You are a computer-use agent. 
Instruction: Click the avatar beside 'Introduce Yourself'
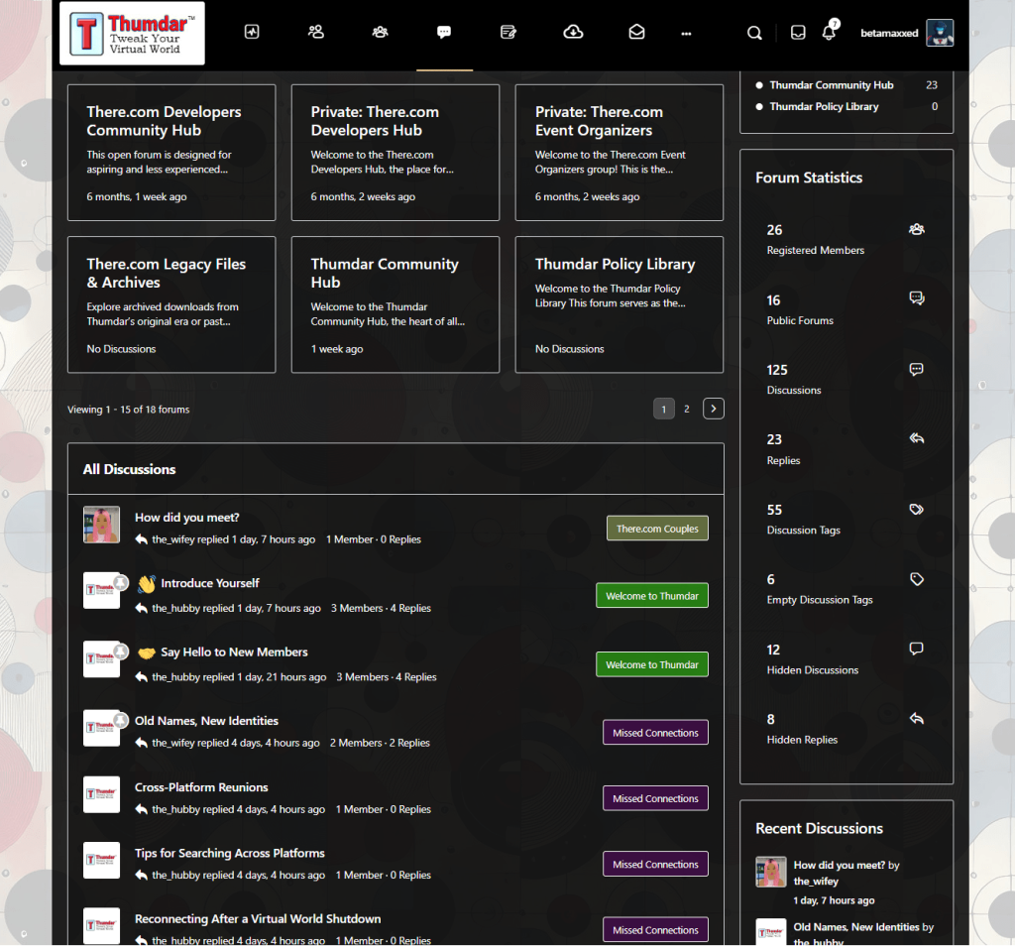102,590
